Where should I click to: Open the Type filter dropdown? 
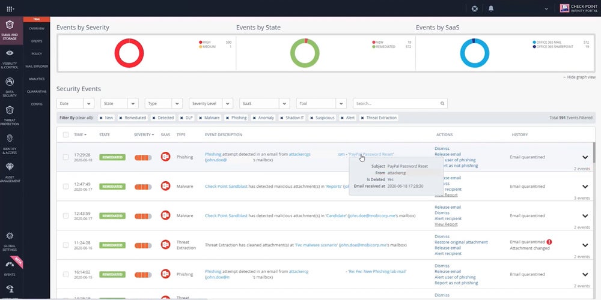tap(163, 103)
